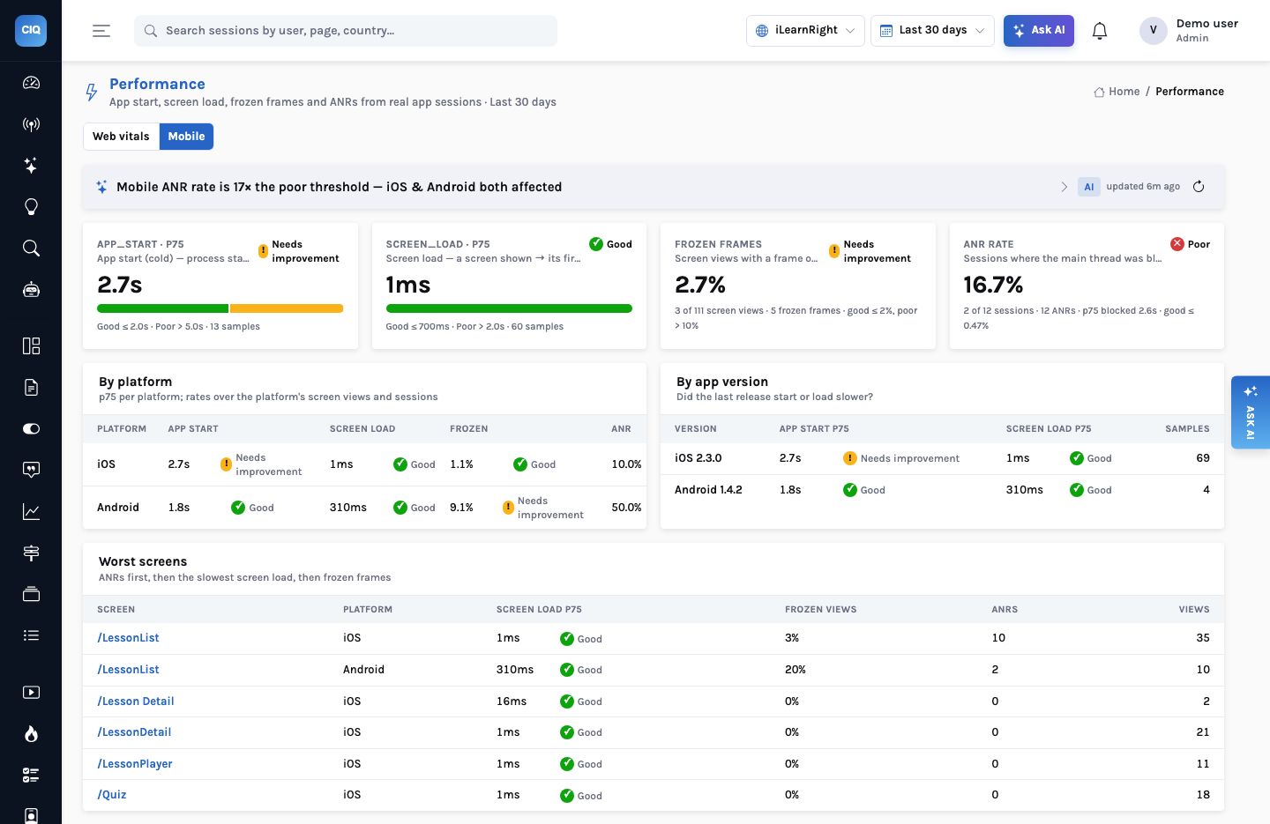Click the App Start progress bar
1270x824 pixels.
coord(220,308)
